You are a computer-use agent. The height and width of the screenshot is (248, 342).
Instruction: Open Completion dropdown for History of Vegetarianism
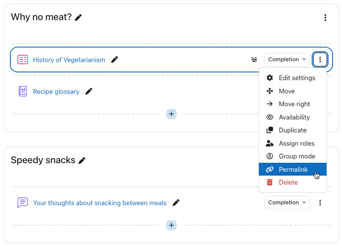tap(287, 60)
